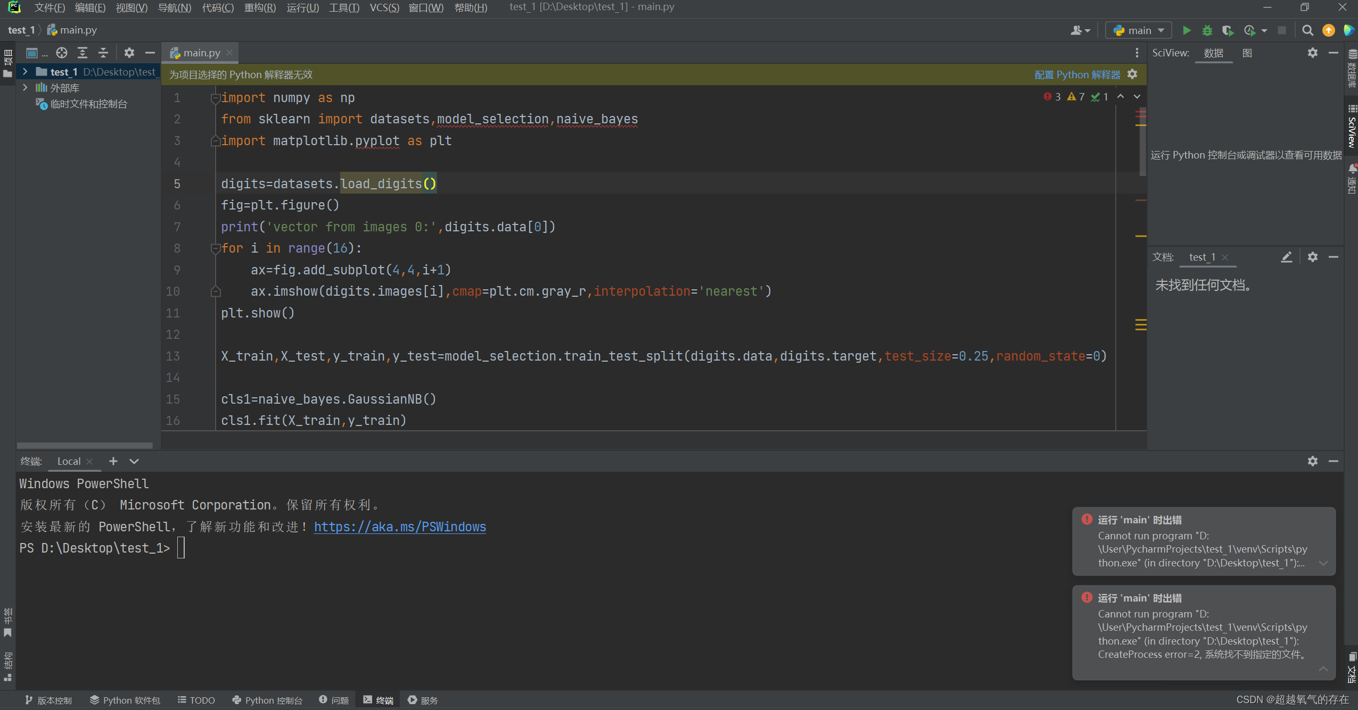
Task: Click the 配置 Python 解释器 link
Action: pos(1077,74)
